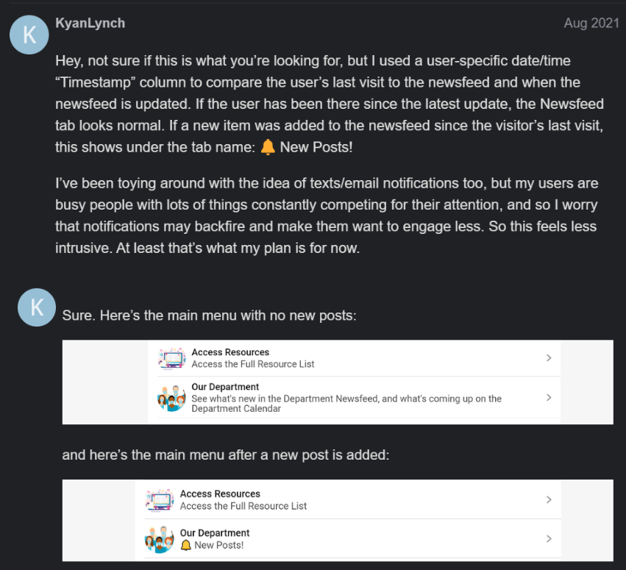Expand the Access Resources chevron in the no-new-posts menu
Image resolution: width=626 pixels, height=570 pixels.
[x=549, y=358]
